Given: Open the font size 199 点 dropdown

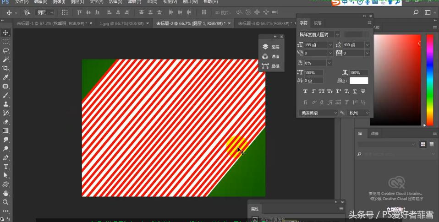Looking at the screenshot, I should (x=330, y=45).
